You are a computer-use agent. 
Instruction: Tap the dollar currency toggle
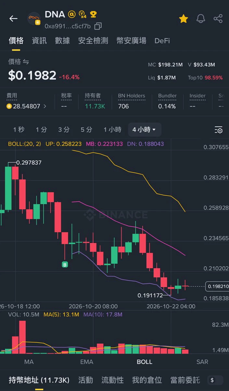215,380
